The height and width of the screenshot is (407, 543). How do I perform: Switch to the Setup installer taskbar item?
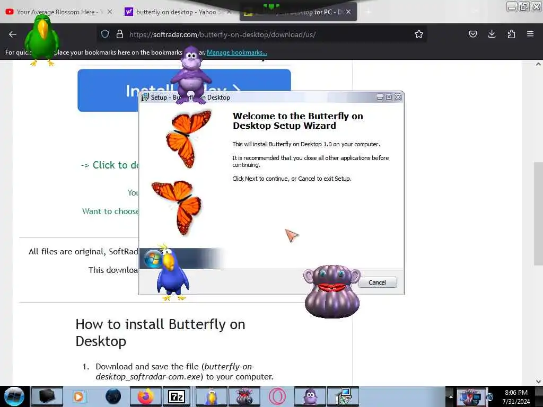[343, 396]
